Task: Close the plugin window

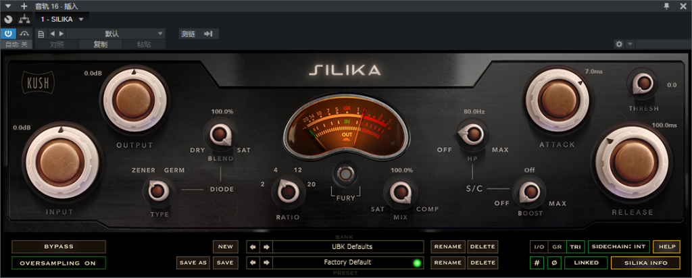Action: coord(684,6)
